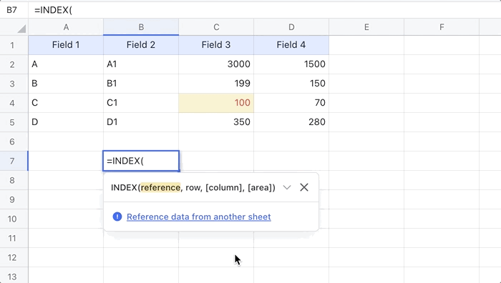Screen dimensions: 501x283
Task: Click the 'Field 1' header cell
Action: tap(66, 45)
